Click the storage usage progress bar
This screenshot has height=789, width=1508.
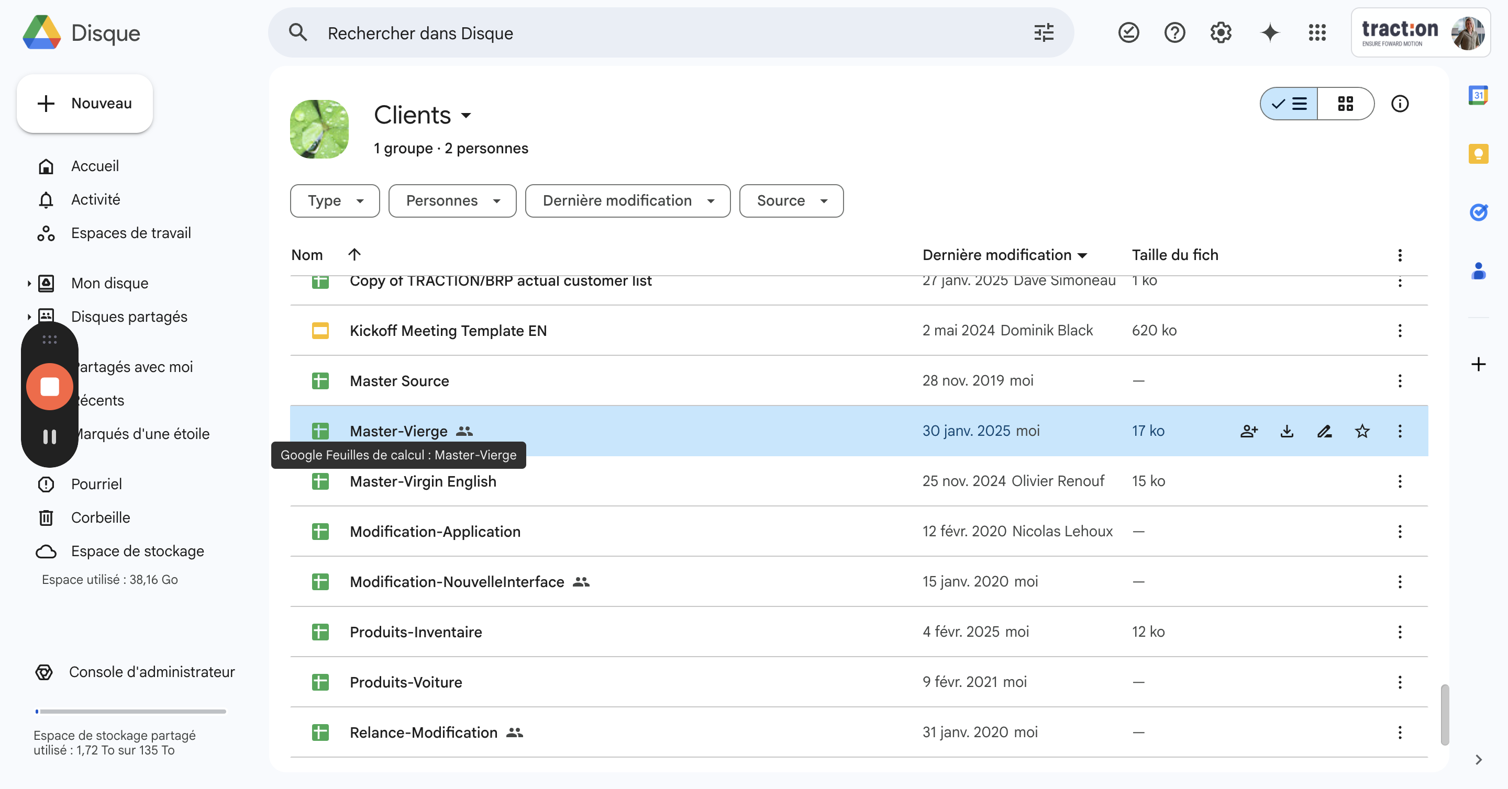click(130, 711)
